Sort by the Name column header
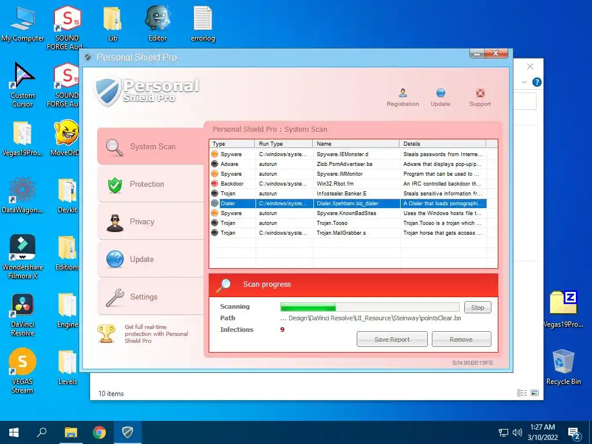 [x=356, y=143]
